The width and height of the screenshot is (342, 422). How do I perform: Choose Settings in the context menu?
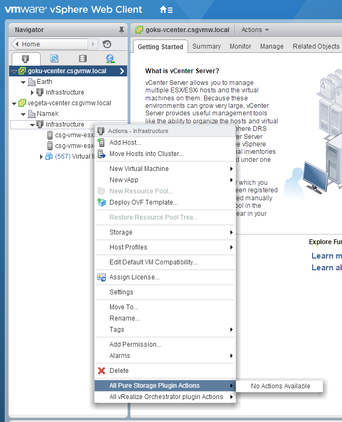(165, 292)
